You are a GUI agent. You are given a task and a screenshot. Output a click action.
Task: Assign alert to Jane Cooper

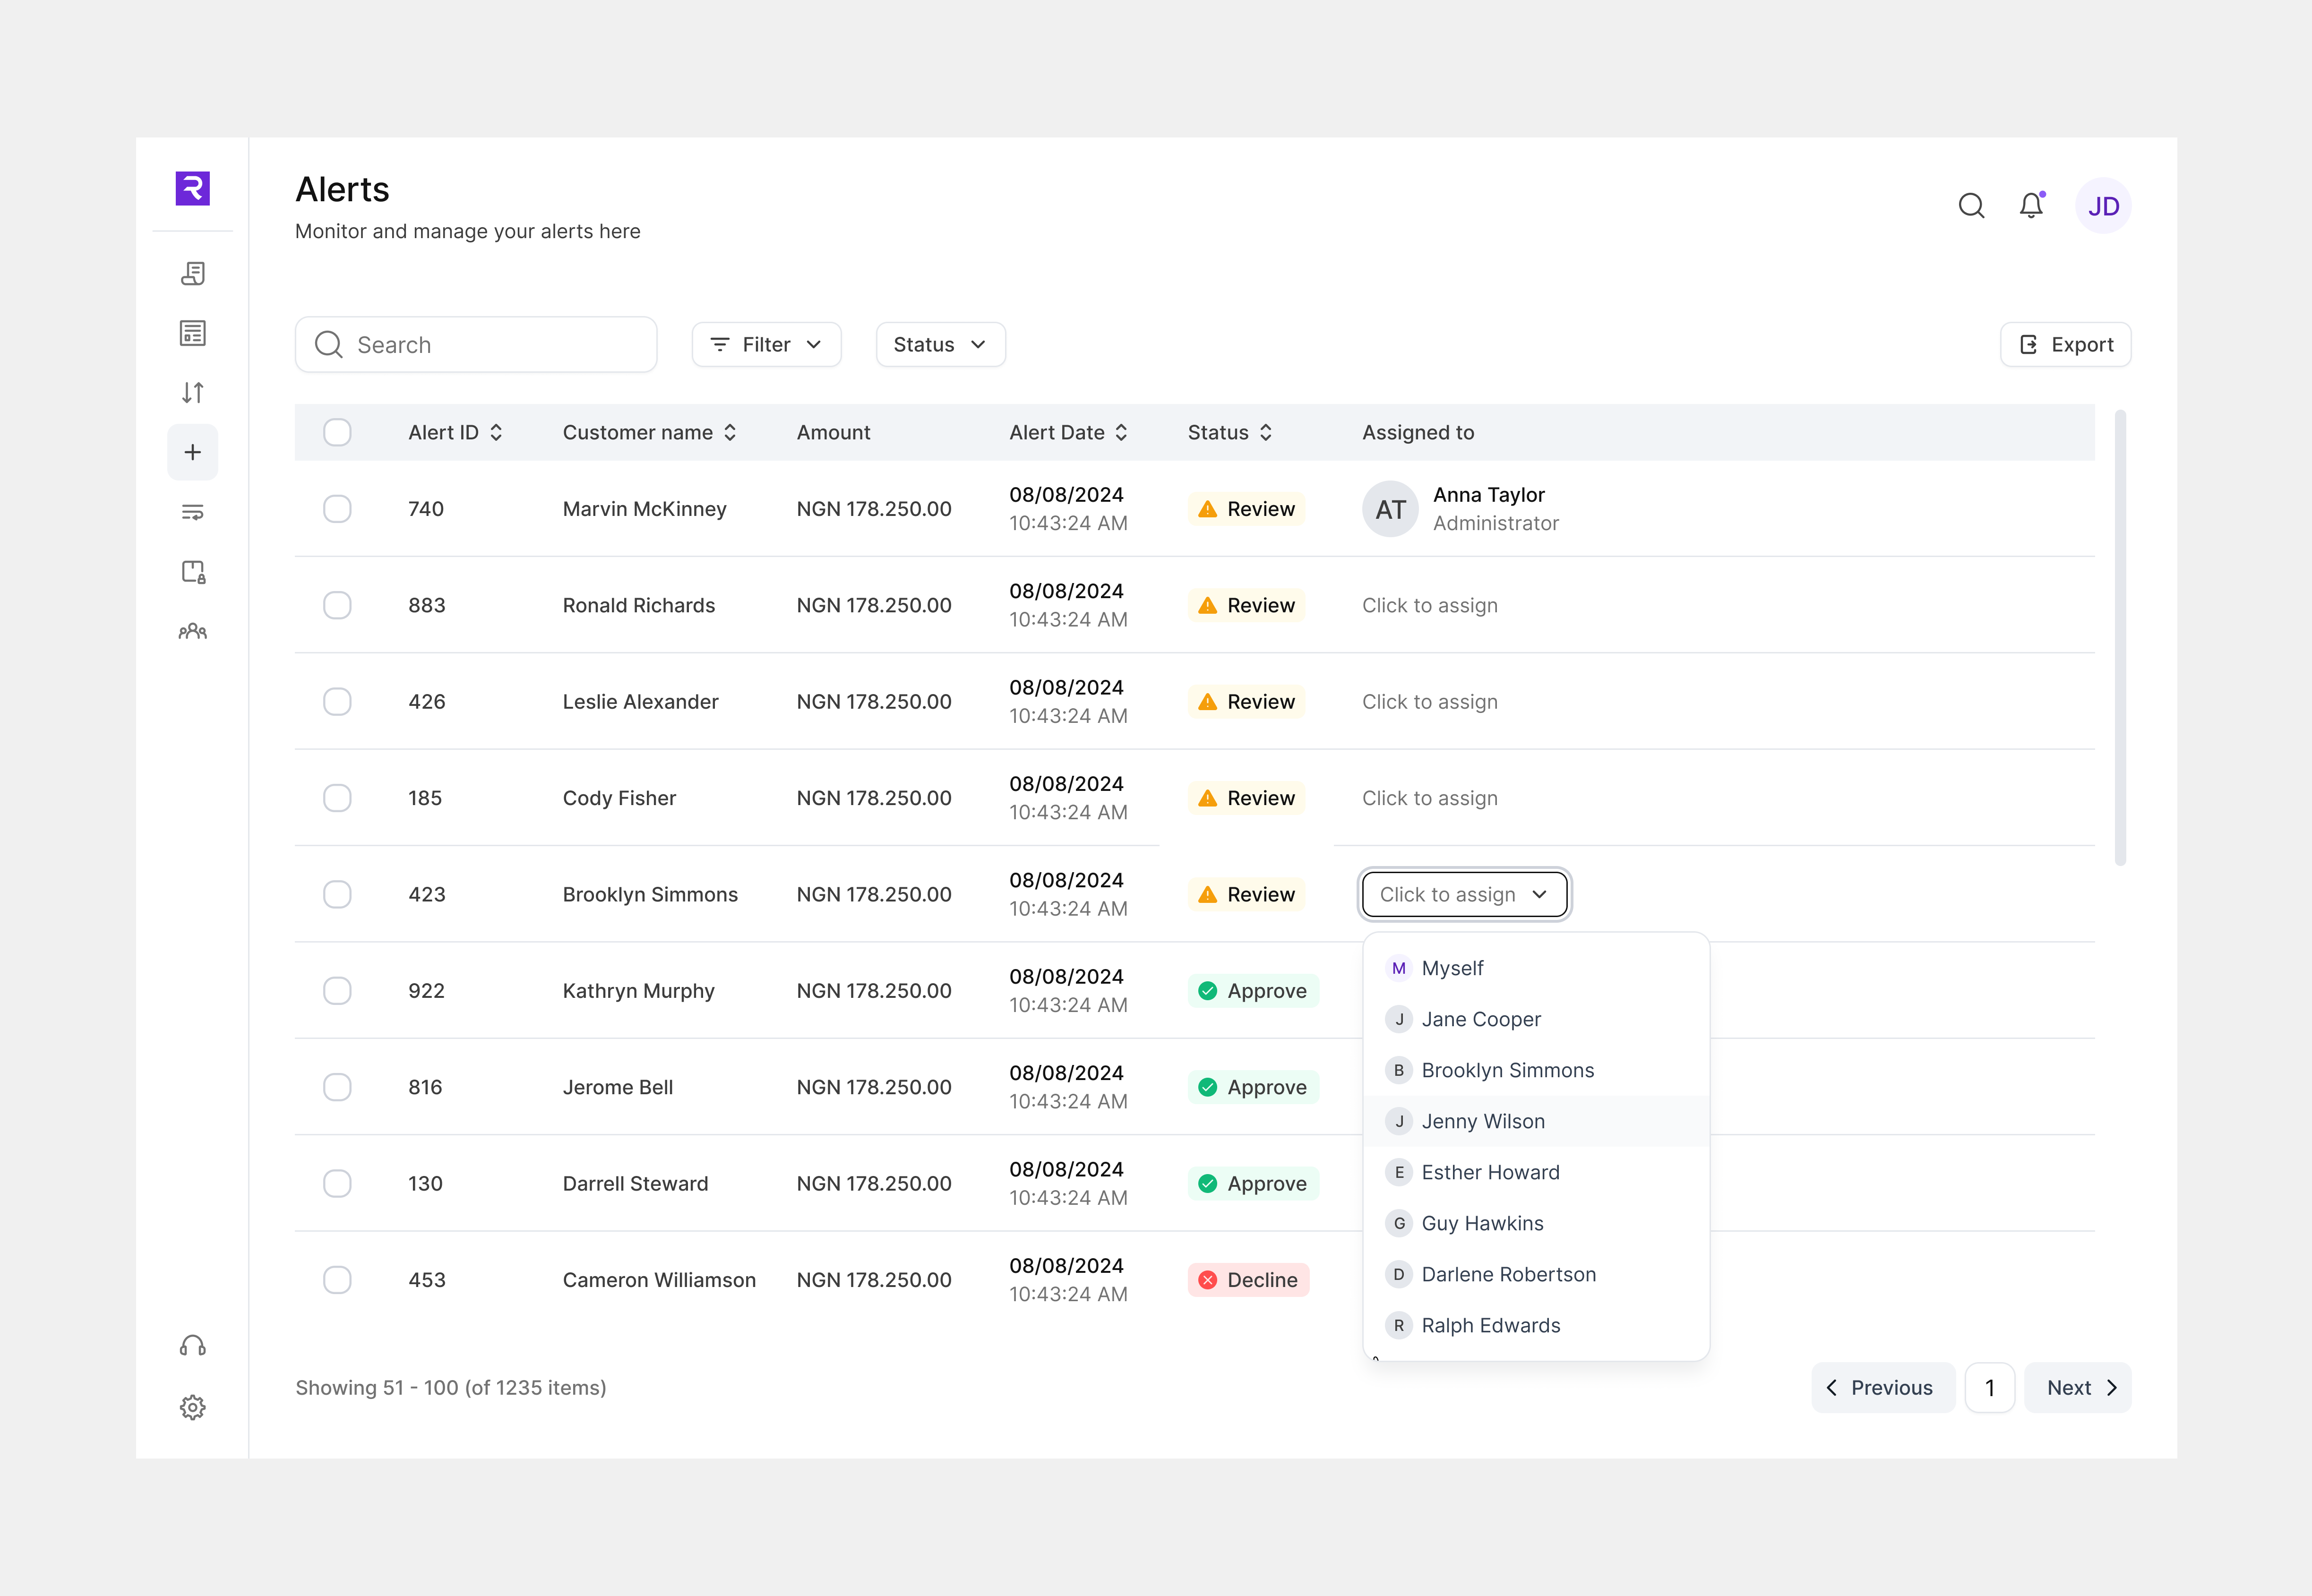[x=1536, y=1019]
